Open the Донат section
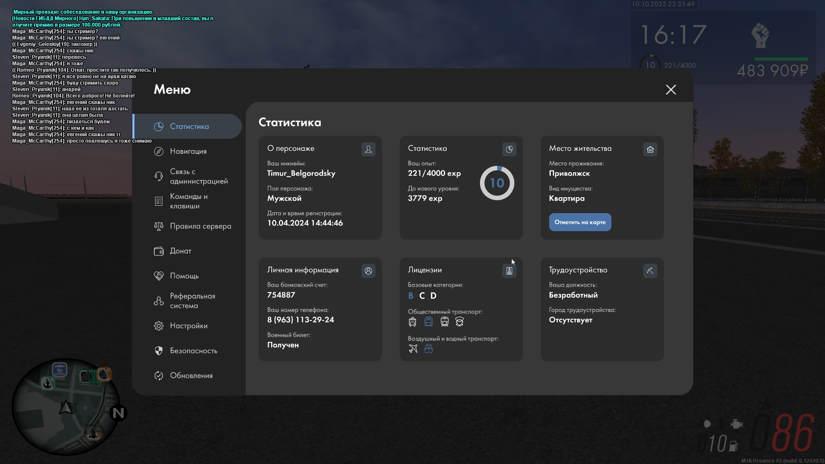Screen dimensions: 825x464 tap(180, 251)
